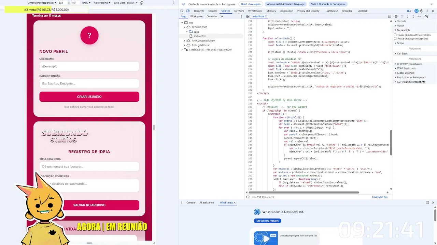Open the No throttling dropdown
Image resolution: width=437 pixels, height=245 pixels.
pyautogui.click(x=102, y=3)
